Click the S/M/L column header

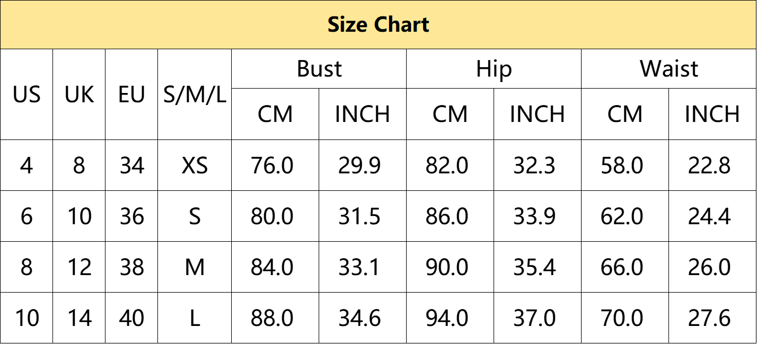click(195, 95)
